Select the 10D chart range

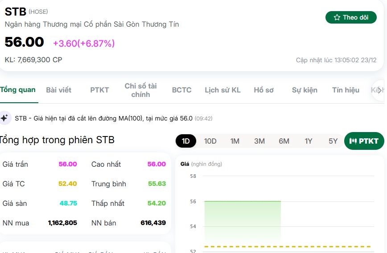[210, 141]
